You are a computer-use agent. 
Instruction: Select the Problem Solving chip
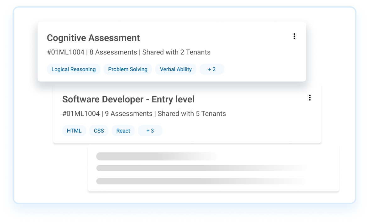coord(128,69)
